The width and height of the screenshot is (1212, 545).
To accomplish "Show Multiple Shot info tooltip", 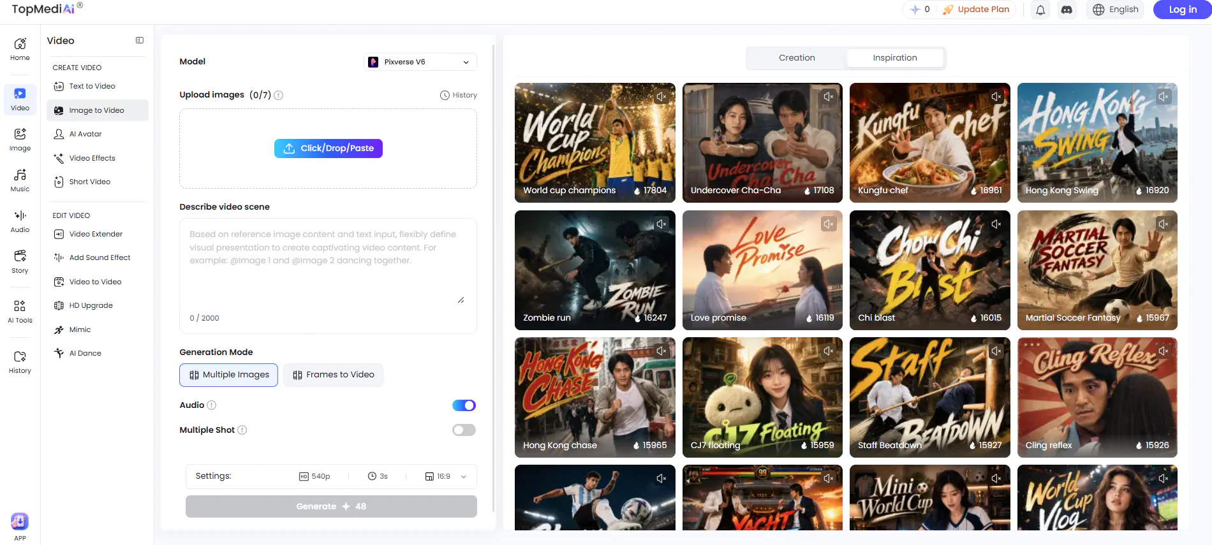I will tap(242, 430).
